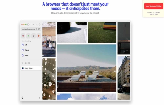Click the red close window dot
The width and height of the screenshot is (164, 105).
(22, 25)
